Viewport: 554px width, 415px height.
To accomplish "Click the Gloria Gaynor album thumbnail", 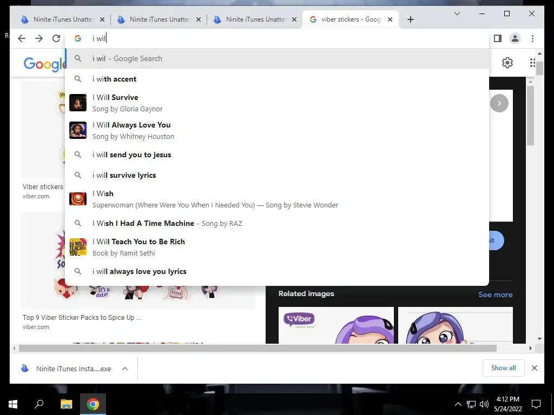I will tap(78, 103).
